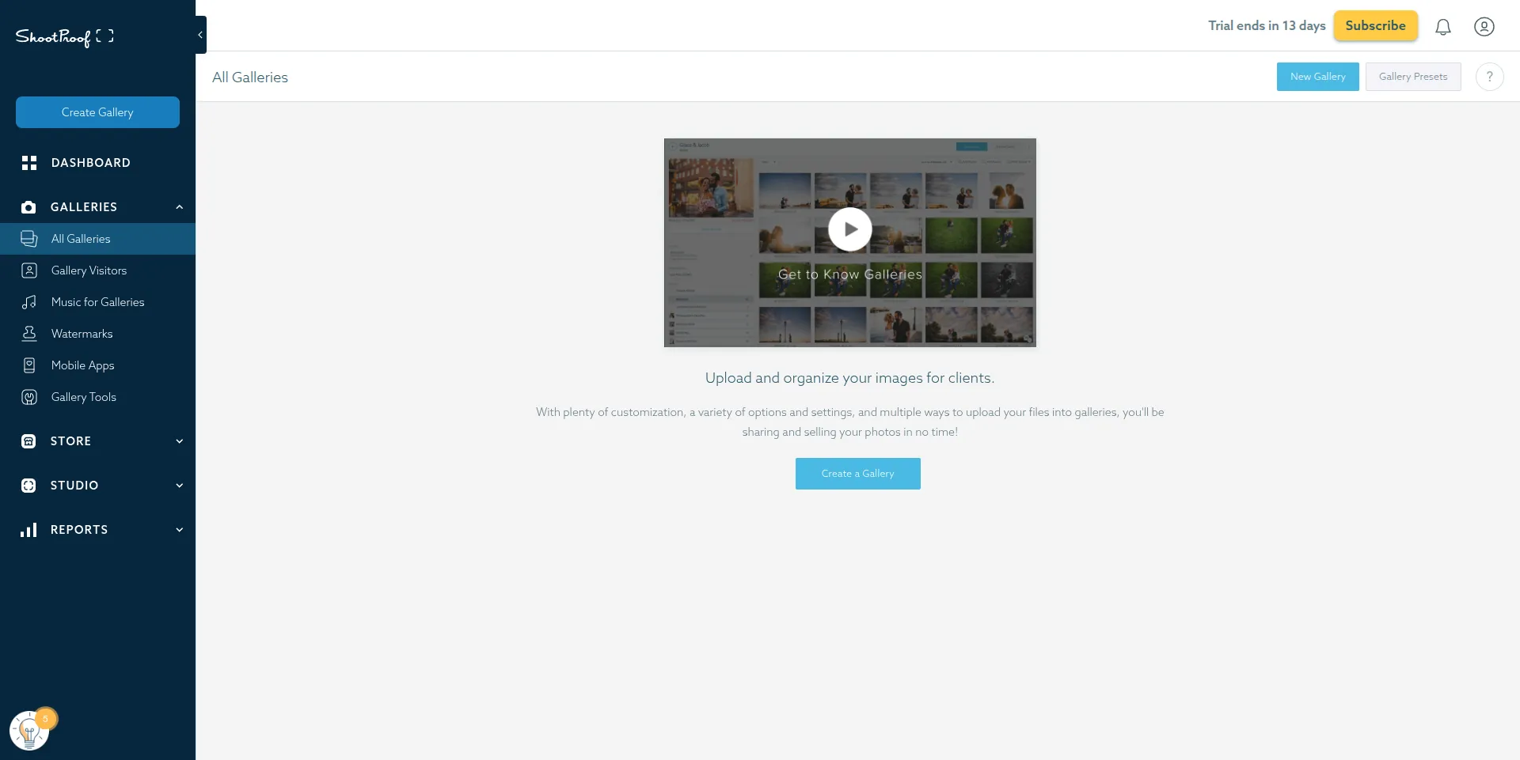Click the Subscribe button
Image resolution: width=1520 pixels, height=760 pixels.
click(1375, 25)
